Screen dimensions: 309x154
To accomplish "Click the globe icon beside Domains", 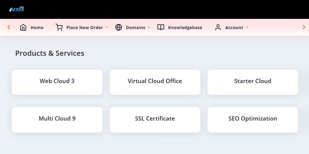I will [x=119, y=27].
